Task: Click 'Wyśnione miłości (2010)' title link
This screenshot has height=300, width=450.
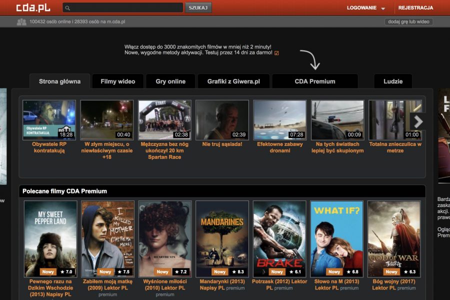Action: pos(165,285)
